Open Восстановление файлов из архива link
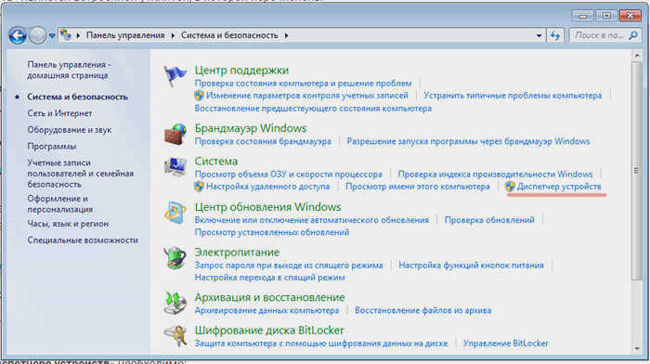The image size is (650, 364). (x=422, y=310)
